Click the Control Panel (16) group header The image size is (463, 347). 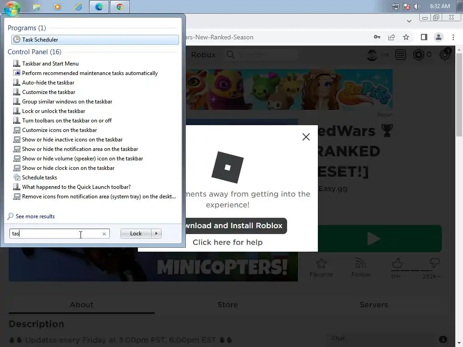tap(34, 52)
